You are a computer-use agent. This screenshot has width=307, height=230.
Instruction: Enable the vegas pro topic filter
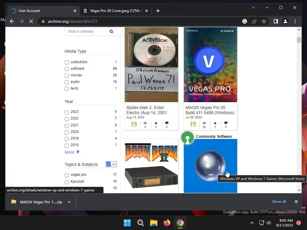pyautogui.click(x=67, y=175)
